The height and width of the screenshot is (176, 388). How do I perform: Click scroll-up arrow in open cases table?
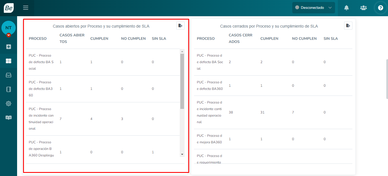(x=182, y=51)
